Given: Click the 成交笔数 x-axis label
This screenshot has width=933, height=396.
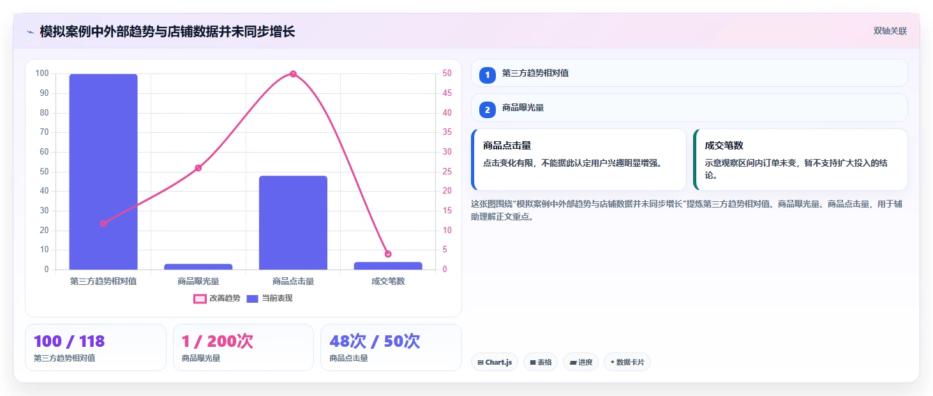Looking at the screenshot, I should pos(388,281).
